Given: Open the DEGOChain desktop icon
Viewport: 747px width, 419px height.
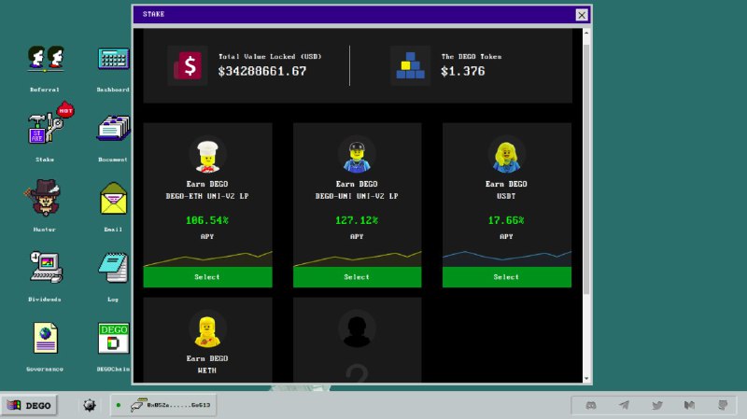Looking at the screenshot, I should coord(113,338).
